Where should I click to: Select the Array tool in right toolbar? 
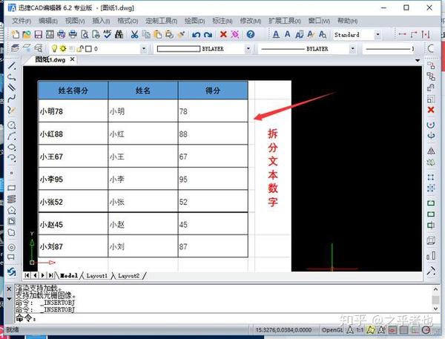click(x=431, y=177)
